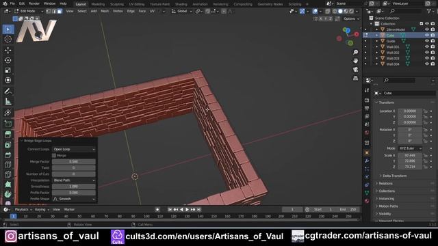Open the timeline Playback menu
Screen dimensions: 438x246
pyautogui.click(x=23, y=210)
